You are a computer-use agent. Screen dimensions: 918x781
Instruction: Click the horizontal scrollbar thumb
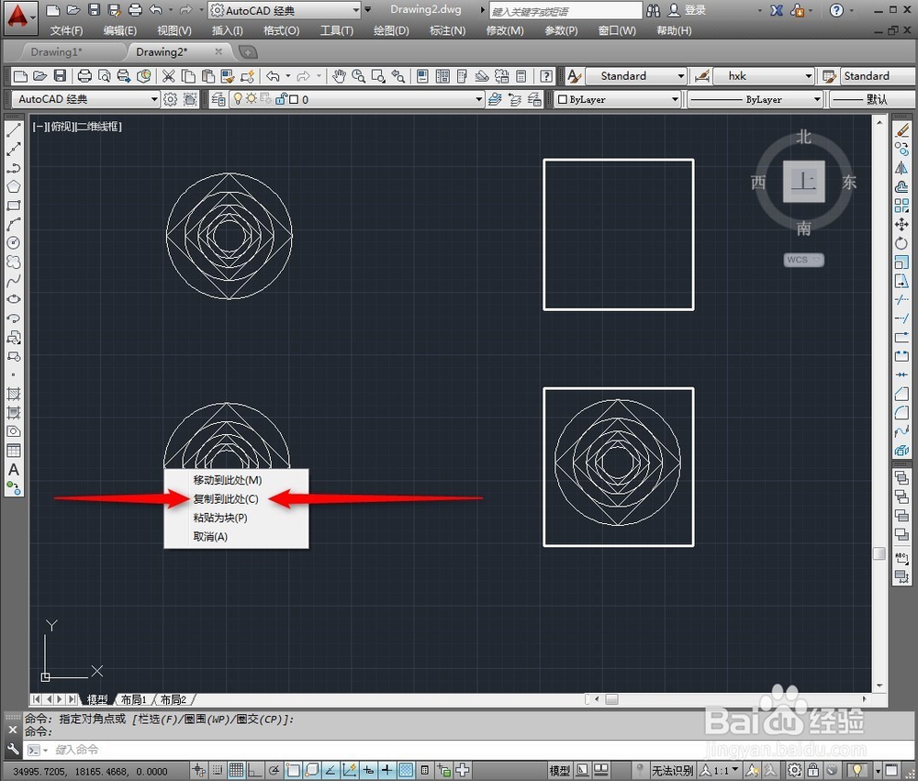click(611, 699)
